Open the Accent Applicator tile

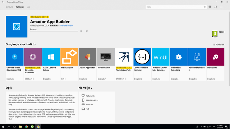[x=87, y=64]
